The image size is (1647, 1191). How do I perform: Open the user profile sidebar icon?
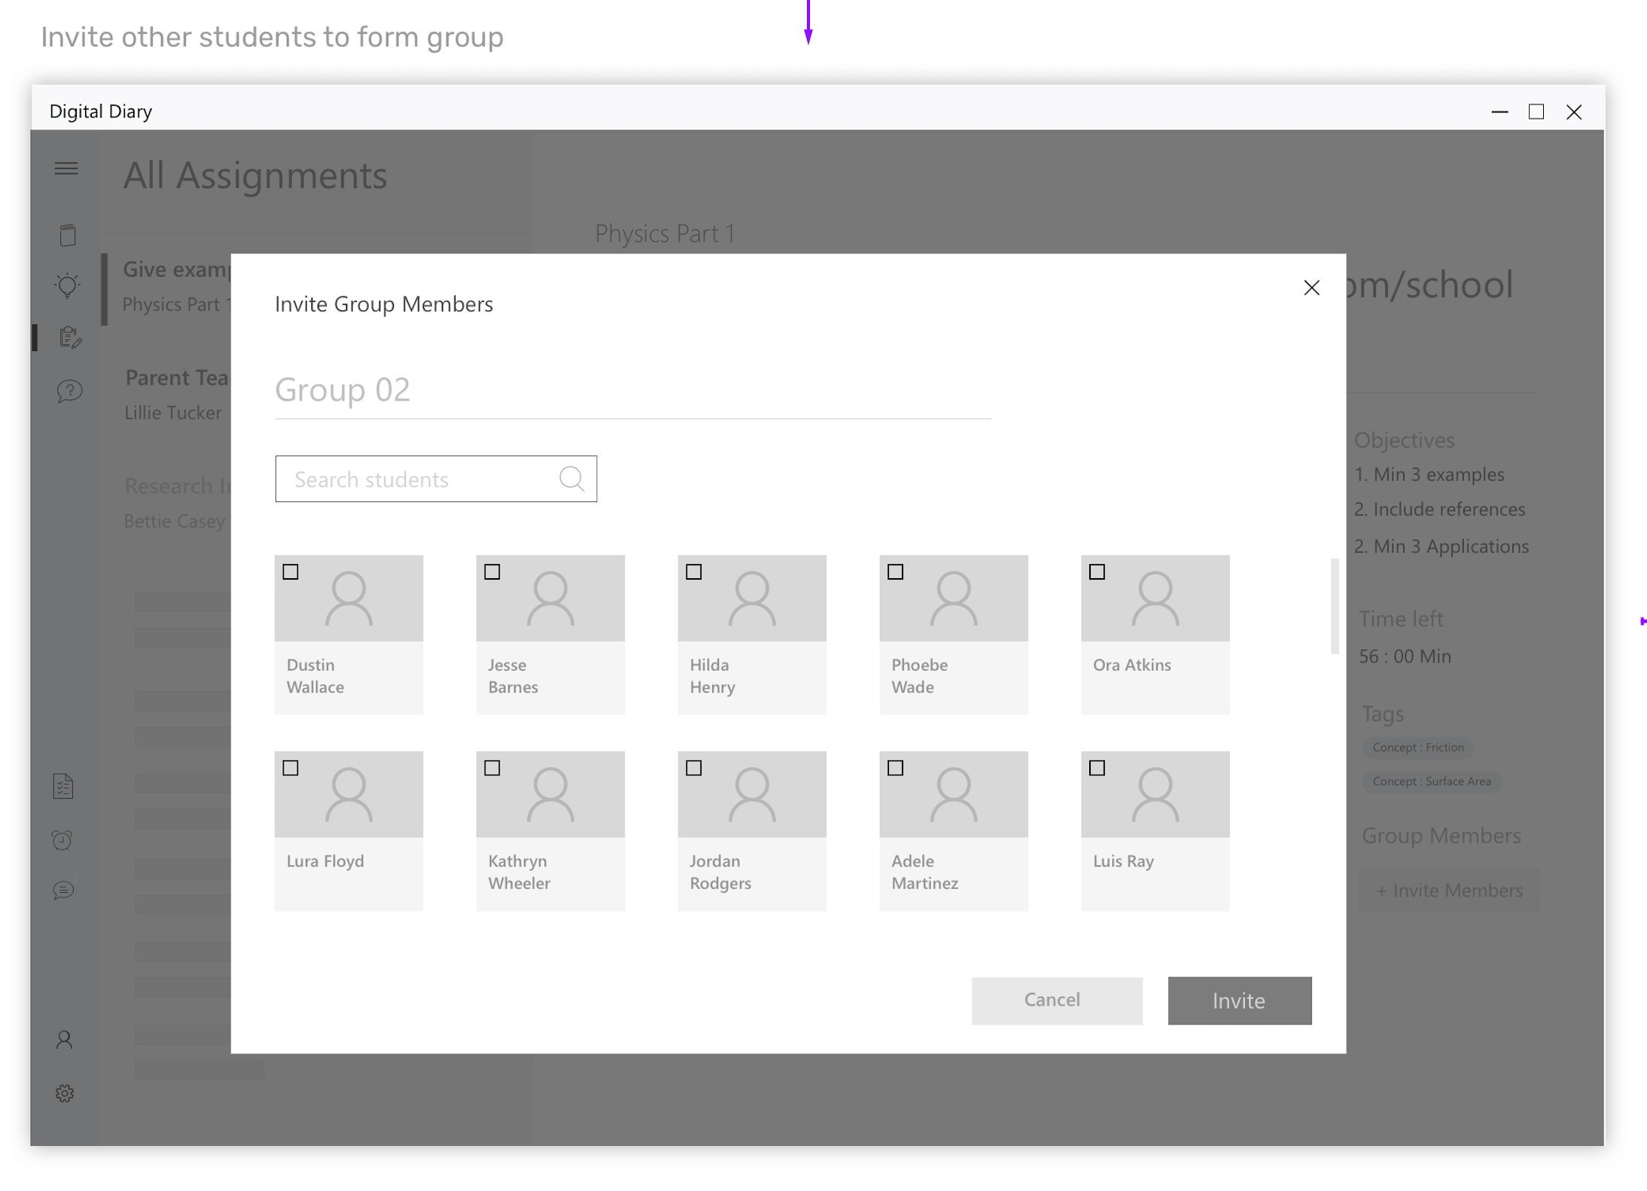(65, 1040)
